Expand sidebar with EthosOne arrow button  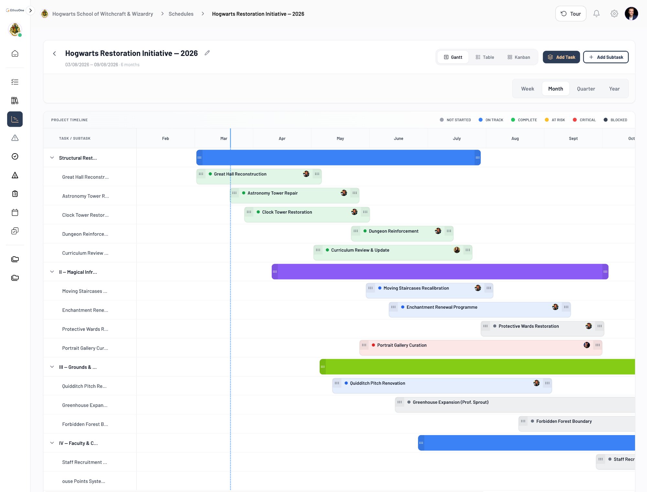(30, 10)
